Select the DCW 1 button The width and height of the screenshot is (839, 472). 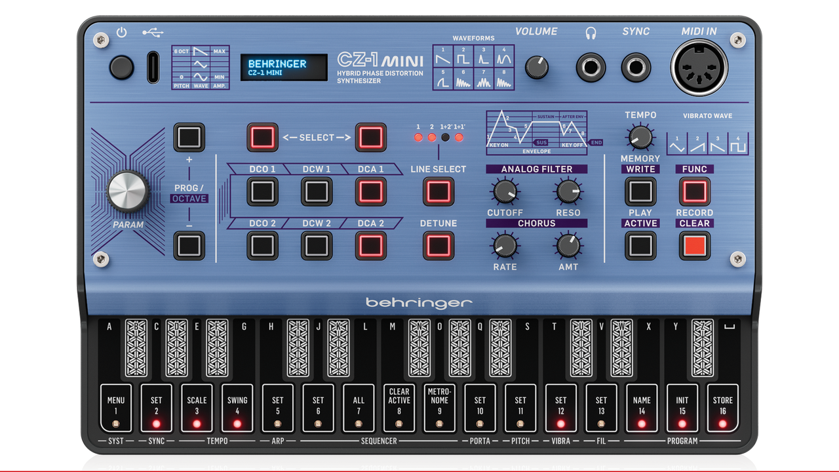[317, 191]
